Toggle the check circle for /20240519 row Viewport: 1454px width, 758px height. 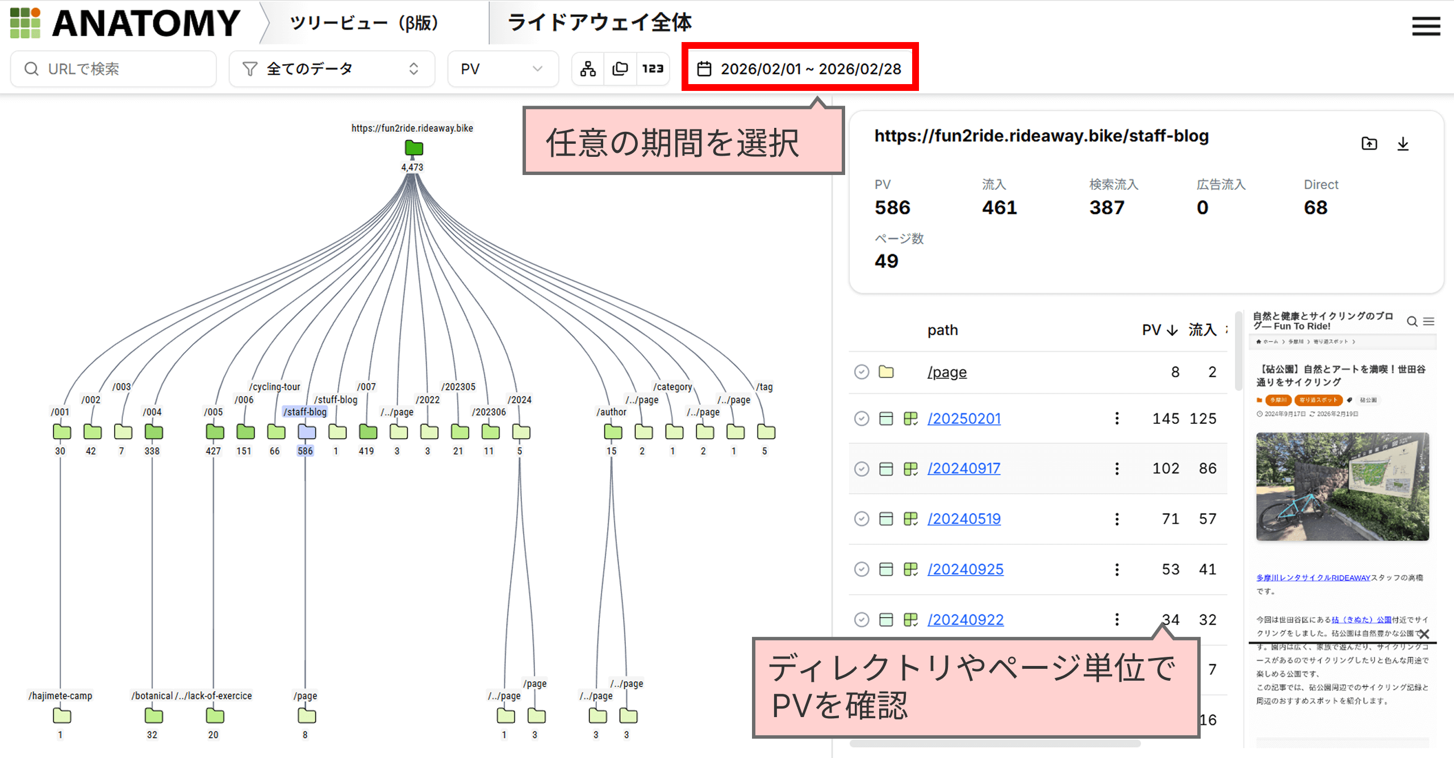(x=862, y=519)
